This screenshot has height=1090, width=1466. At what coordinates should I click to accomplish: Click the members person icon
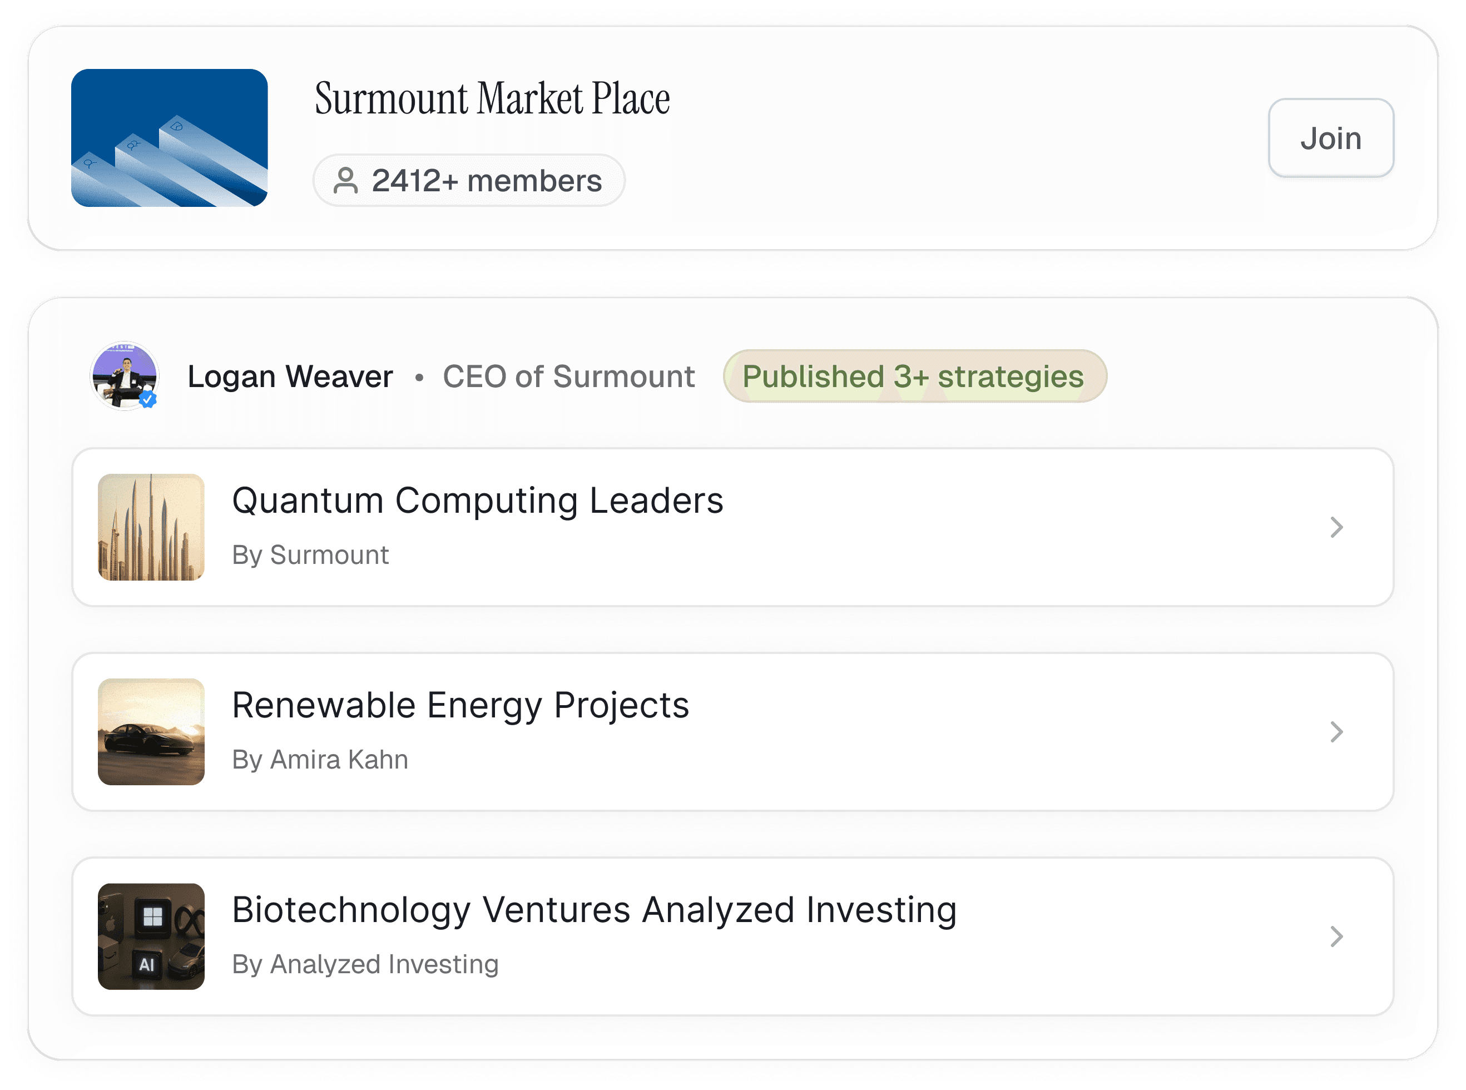[x=346, y=180]
